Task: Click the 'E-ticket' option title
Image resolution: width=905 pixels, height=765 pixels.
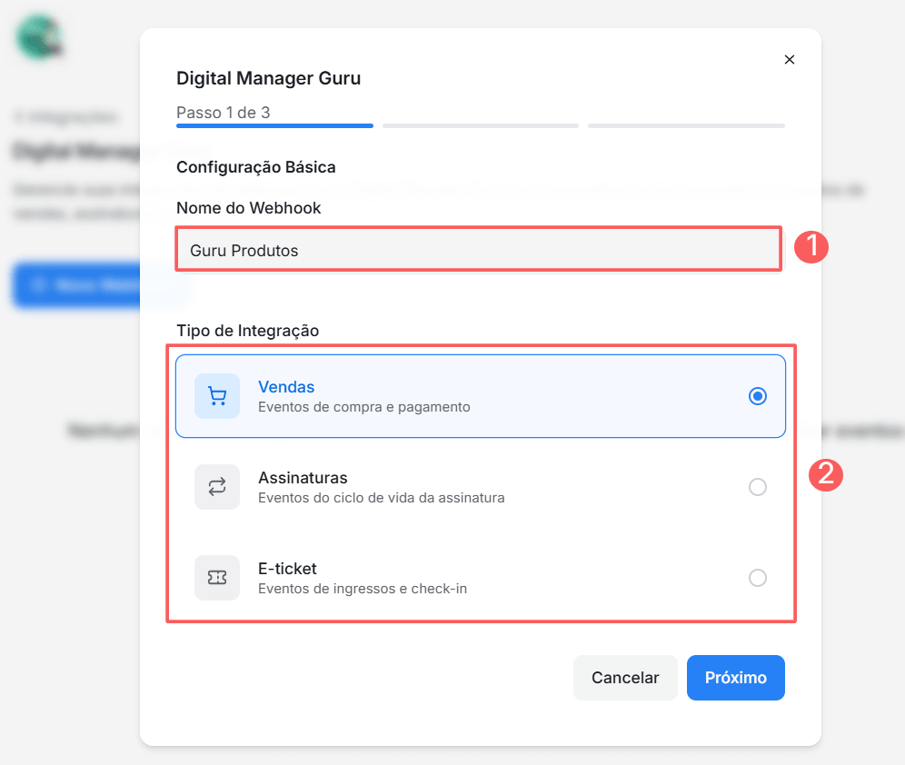Action: (287, 569)
